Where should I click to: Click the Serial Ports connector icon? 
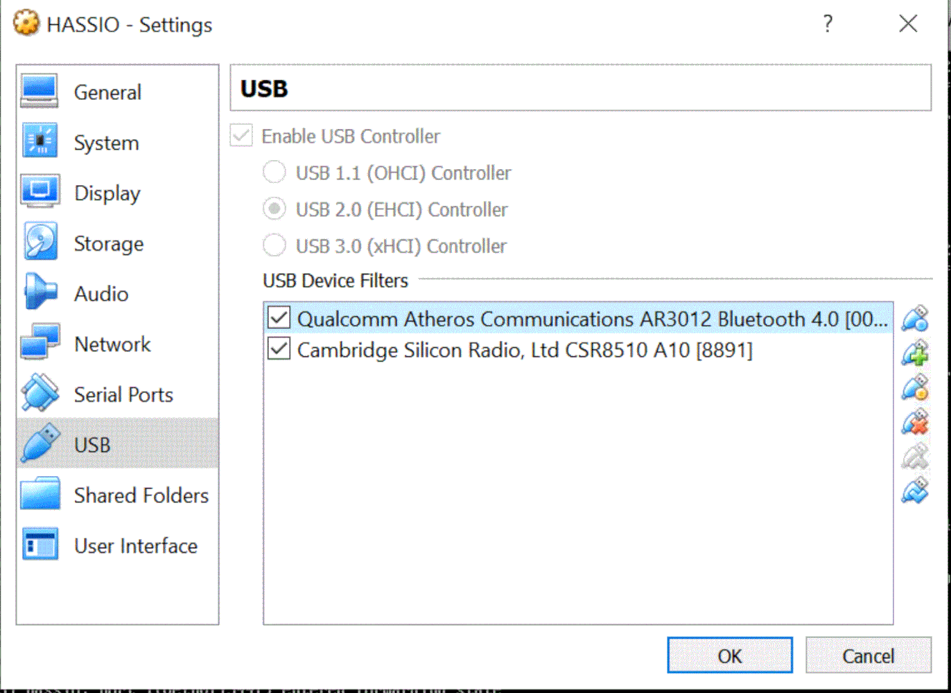point(40,394)
